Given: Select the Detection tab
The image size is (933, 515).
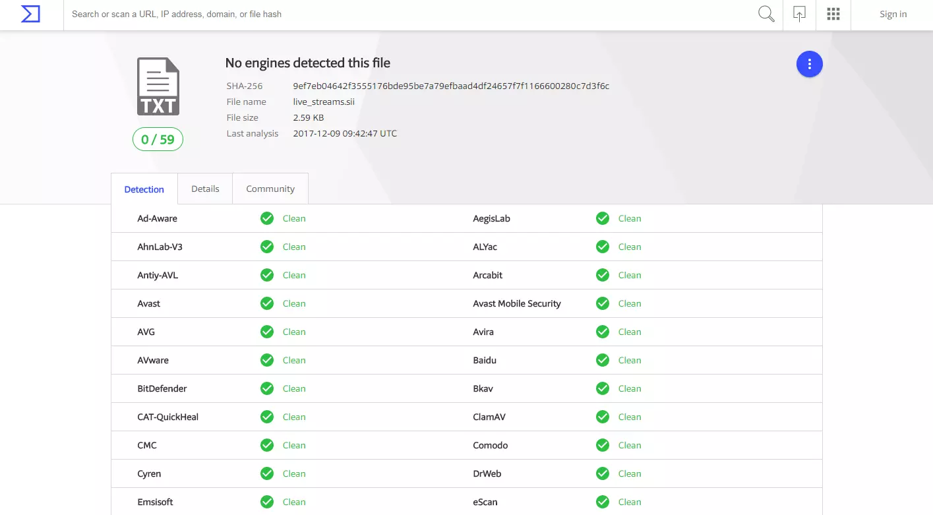Looking at the screenshot, I should click(x=144, y=189).
